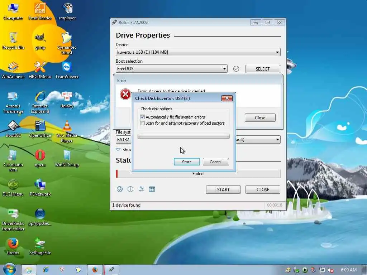Select Symantec Ghost desktop icon
Viewport: 367px width, 275px height.
click(67, 43)
